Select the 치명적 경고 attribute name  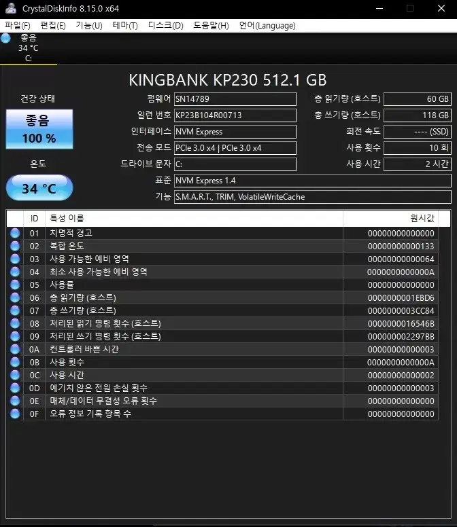coord(71,233)
